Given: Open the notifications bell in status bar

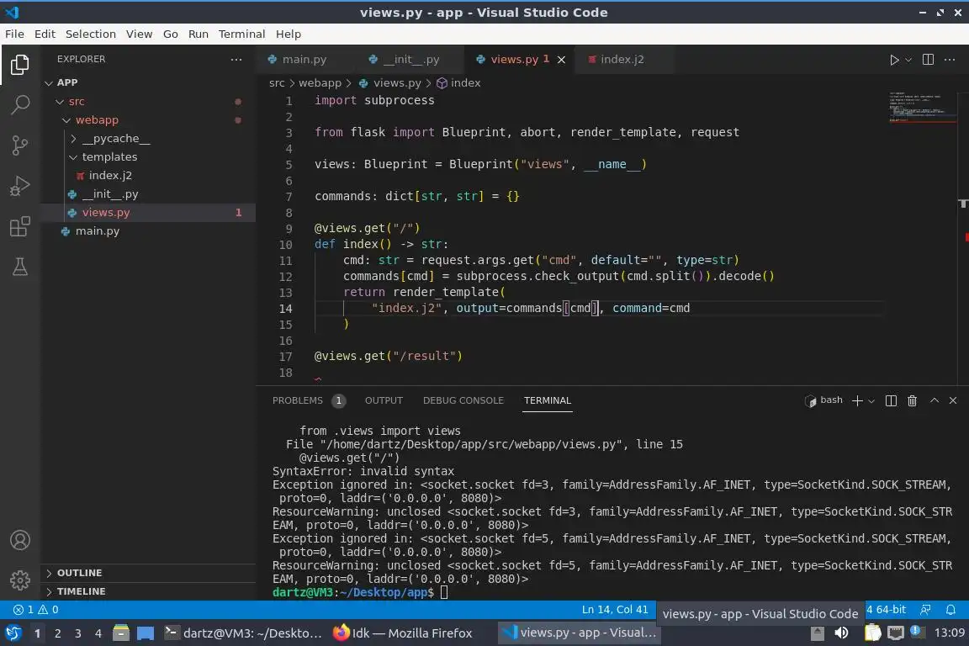Looking at the screenshot, I should 950,610.
